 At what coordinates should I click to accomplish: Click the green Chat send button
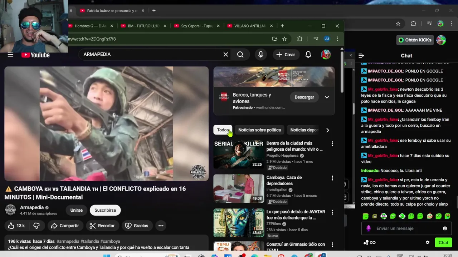[x=443, y=242]
